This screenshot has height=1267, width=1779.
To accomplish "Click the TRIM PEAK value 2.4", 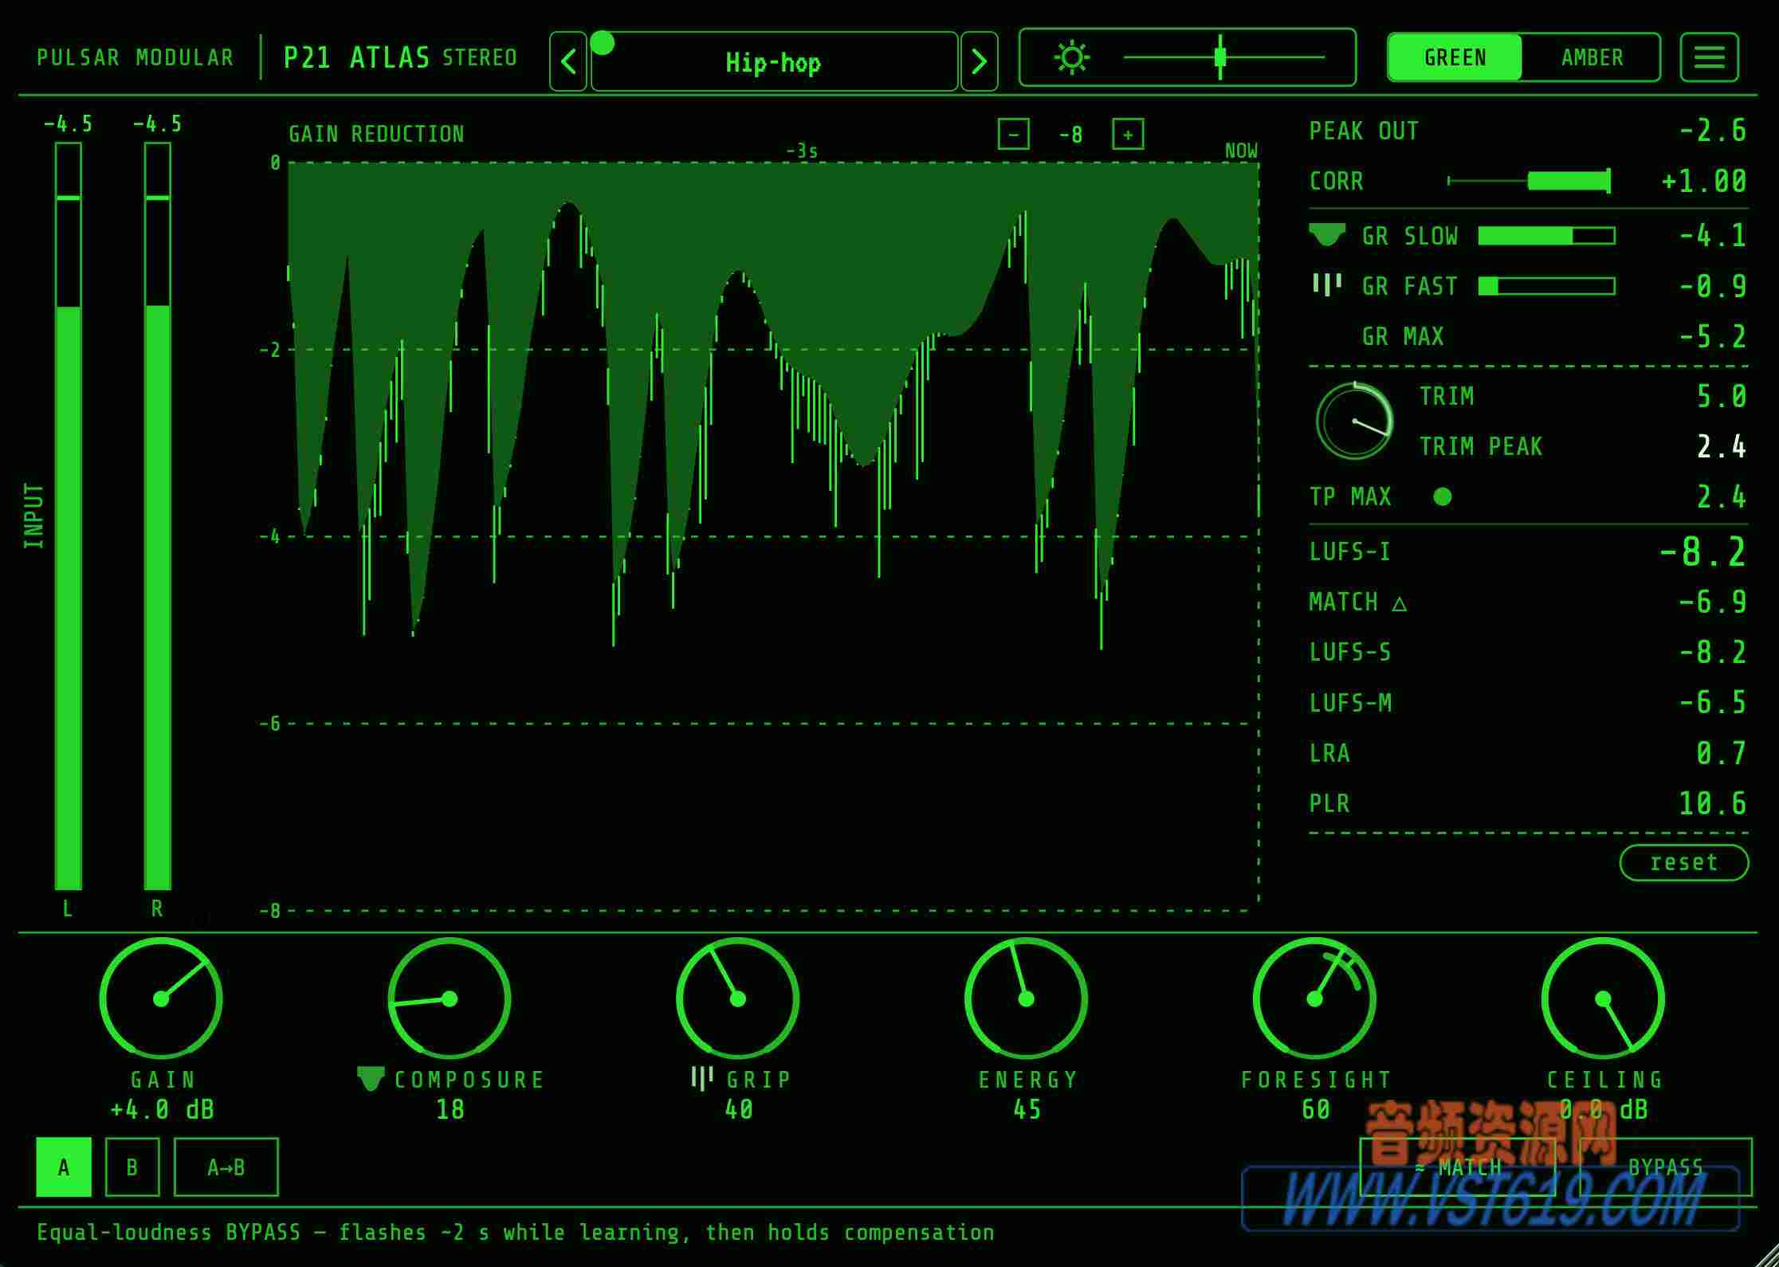I will (x=1722, y=446).
